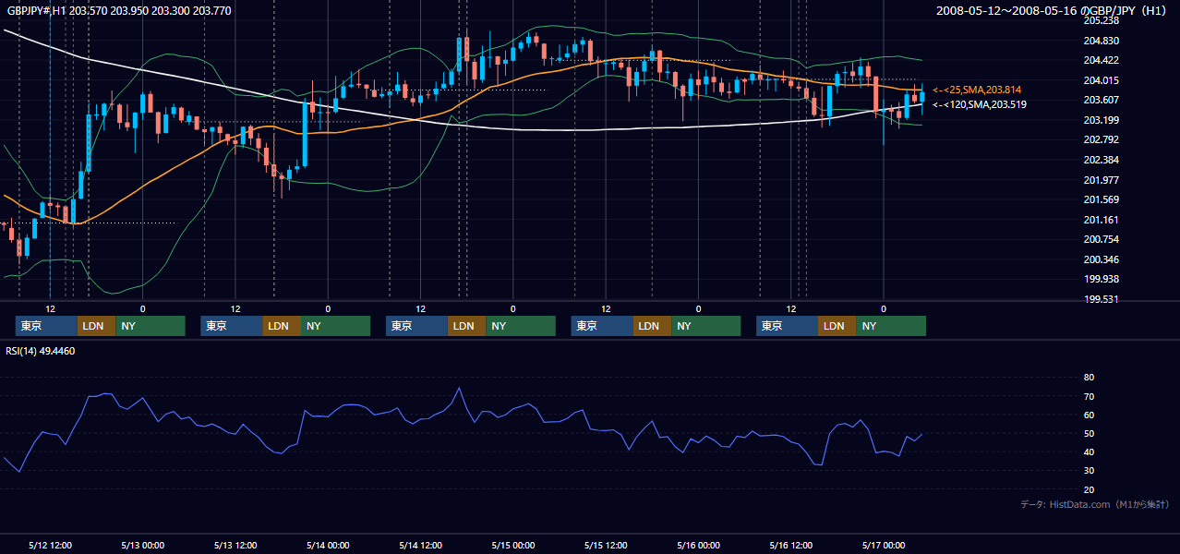
Task: Select the 東京 session block above 5/15 12:00
Action: coord(602,326)
